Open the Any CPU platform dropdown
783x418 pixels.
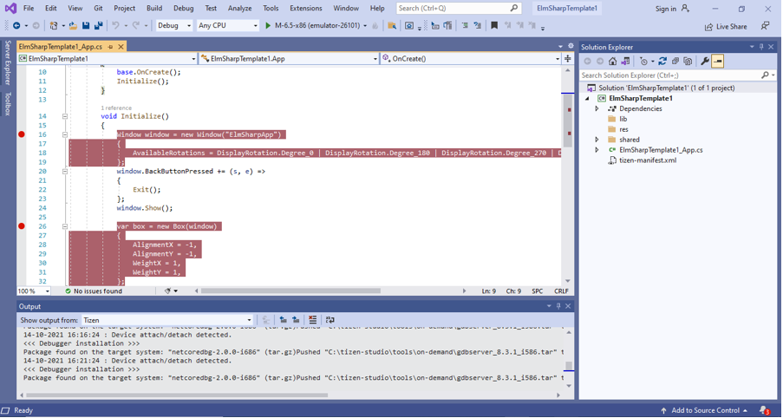coord(228,26)
